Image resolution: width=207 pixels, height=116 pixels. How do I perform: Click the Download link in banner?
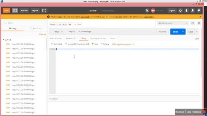tap(85, 17)
